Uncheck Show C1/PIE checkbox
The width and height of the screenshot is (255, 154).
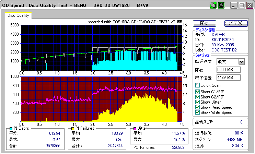(x=197, y=92)
